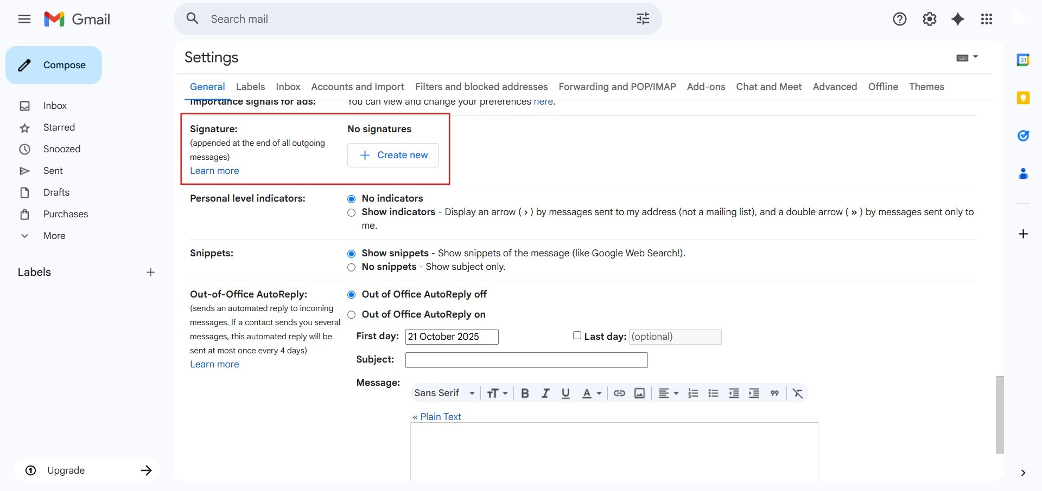This screenshot has width=1042, height=491.
Task: Click the autoreply Subject input field
Action: tap(526, 360)
